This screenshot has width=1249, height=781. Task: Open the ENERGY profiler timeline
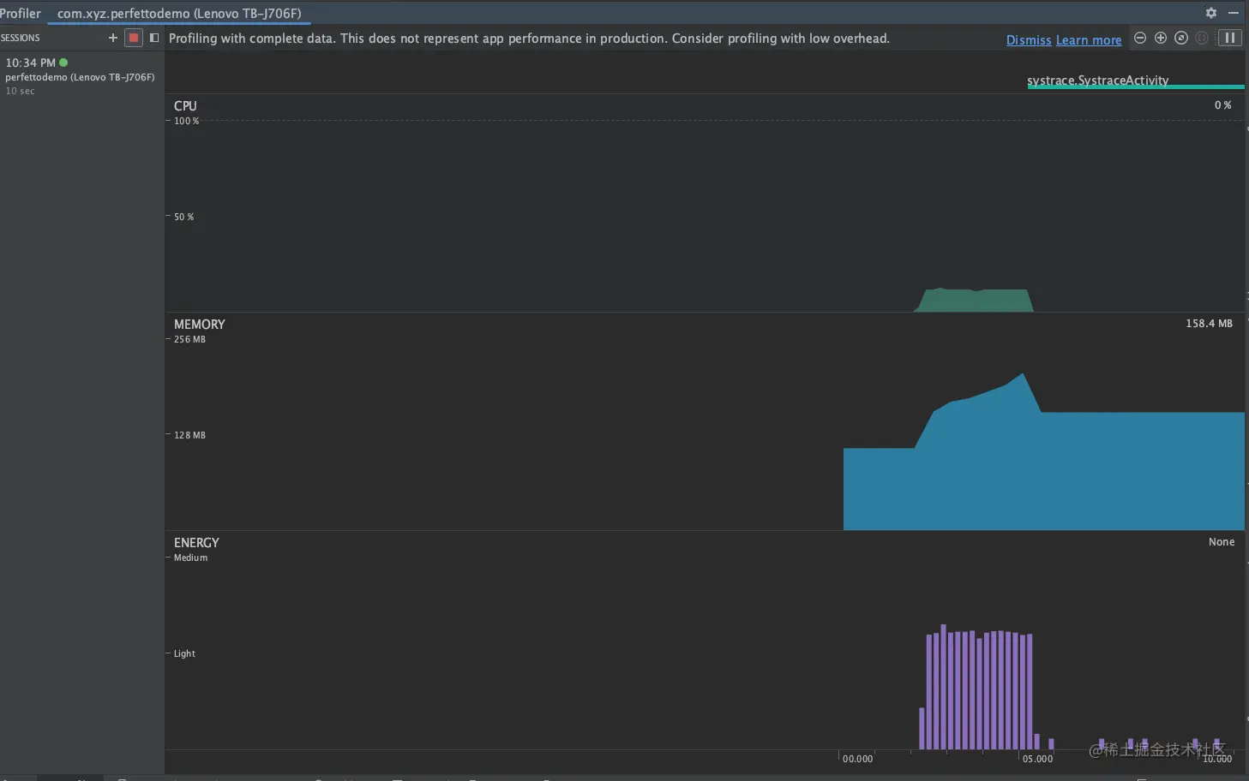[705, 640]
